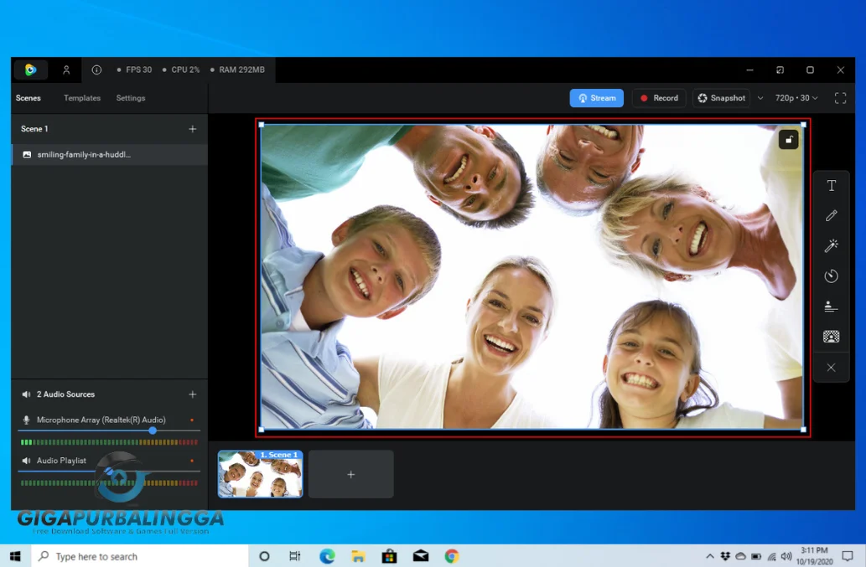Image resolution: width=866 pixels, height=567 pixels.
Task: Select the Draw pencil tool
Action: tap(831, 216)
